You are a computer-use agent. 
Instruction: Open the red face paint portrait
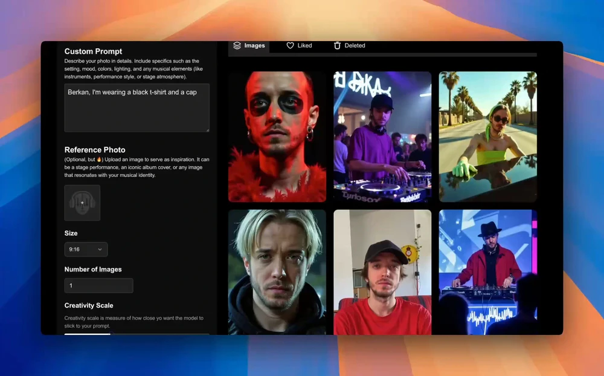tap(277, 137)
